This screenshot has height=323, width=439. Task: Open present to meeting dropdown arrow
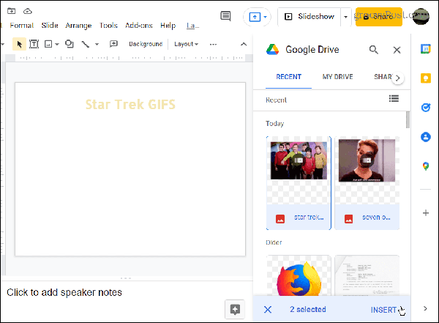coord(265,17)
